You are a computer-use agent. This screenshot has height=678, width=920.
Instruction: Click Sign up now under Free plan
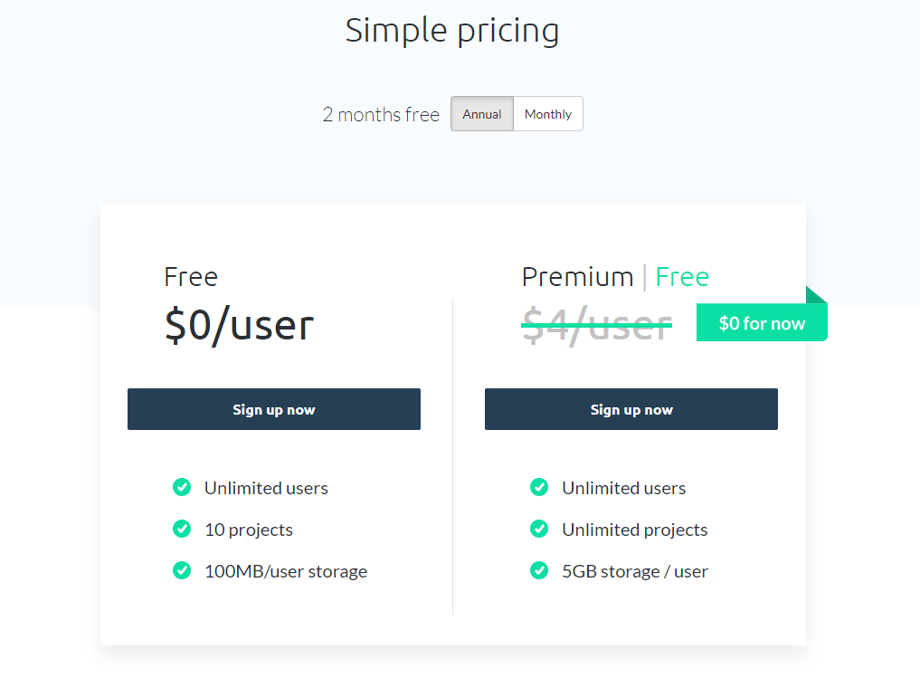pyautogui.click(x=274, y=409)
